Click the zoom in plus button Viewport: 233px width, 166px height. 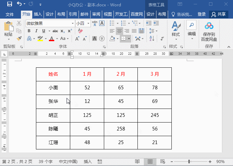[210, 162]
